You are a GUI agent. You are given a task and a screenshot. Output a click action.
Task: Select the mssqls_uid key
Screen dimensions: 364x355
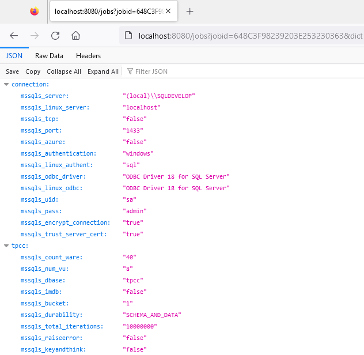coord(39,199)
